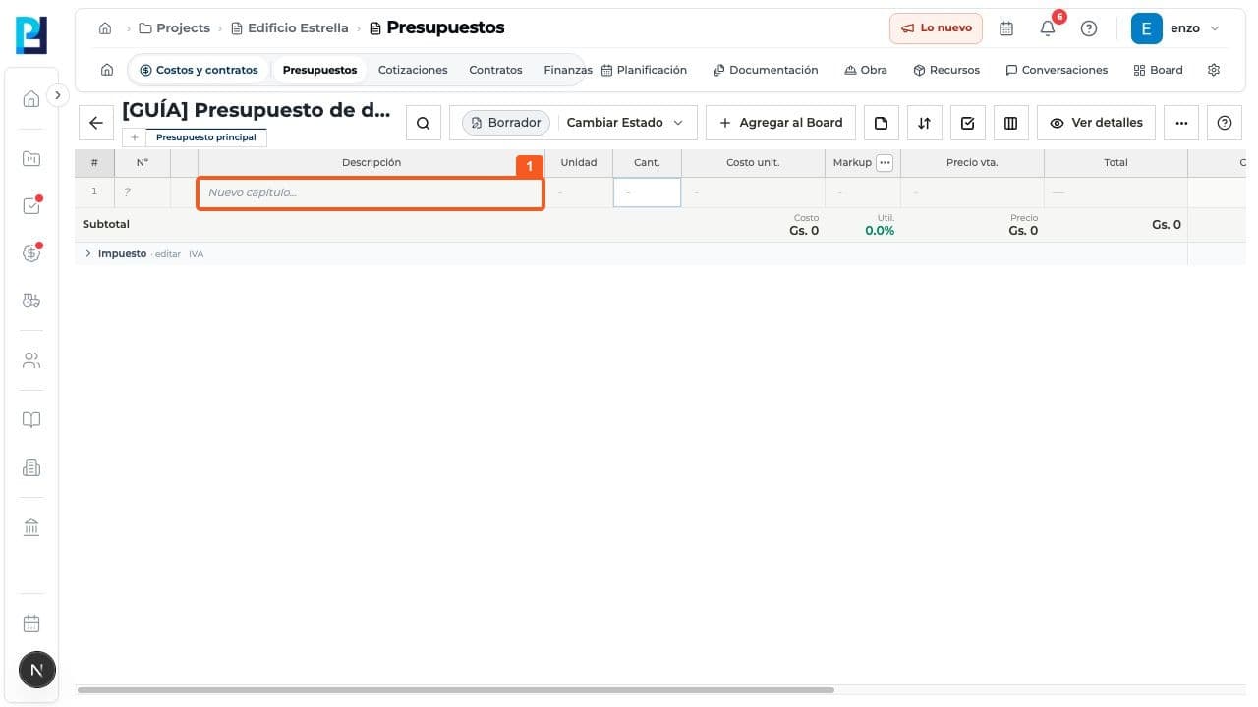Open the projects folder icon in sidebar

coord(31,158)
